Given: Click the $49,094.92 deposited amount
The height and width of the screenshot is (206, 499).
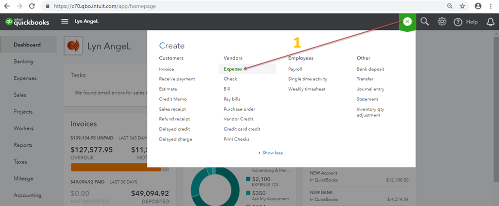Looking at the screenshot, I should 150,193.
